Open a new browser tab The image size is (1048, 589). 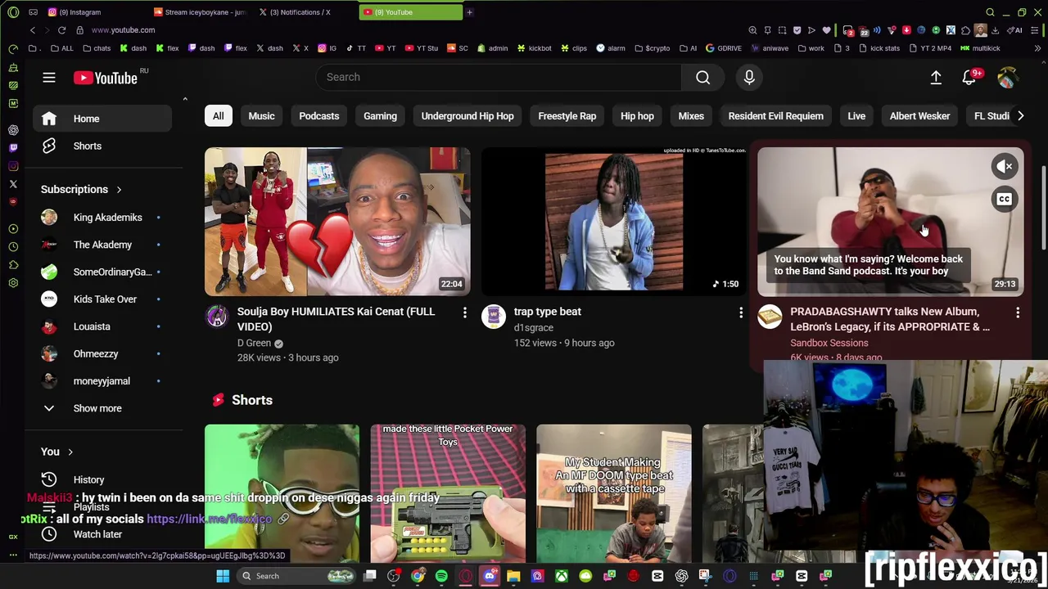[469, 12]
